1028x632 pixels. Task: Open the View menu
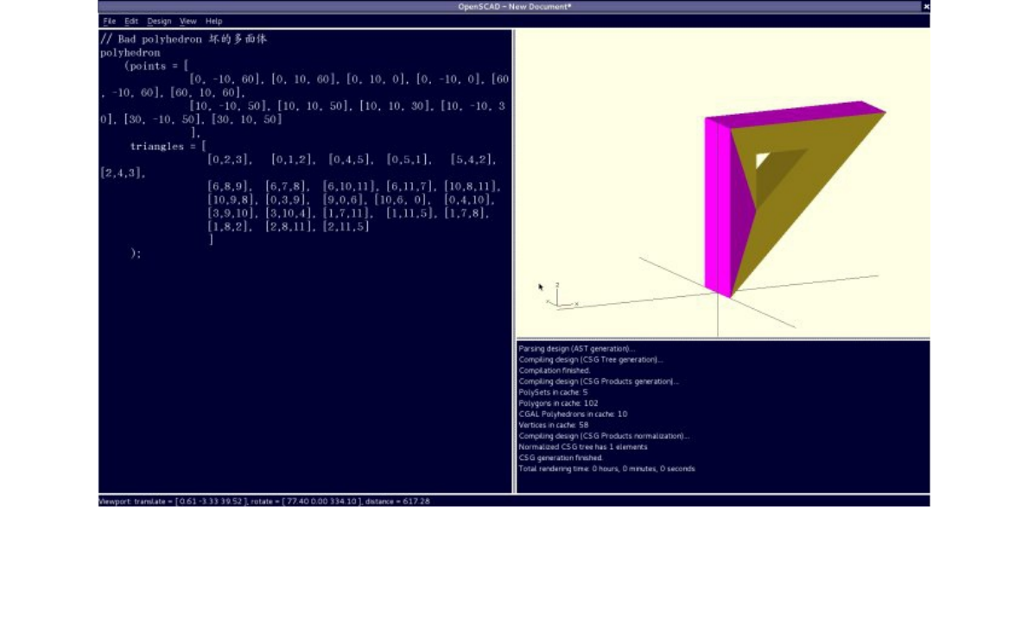pos(187,21)
